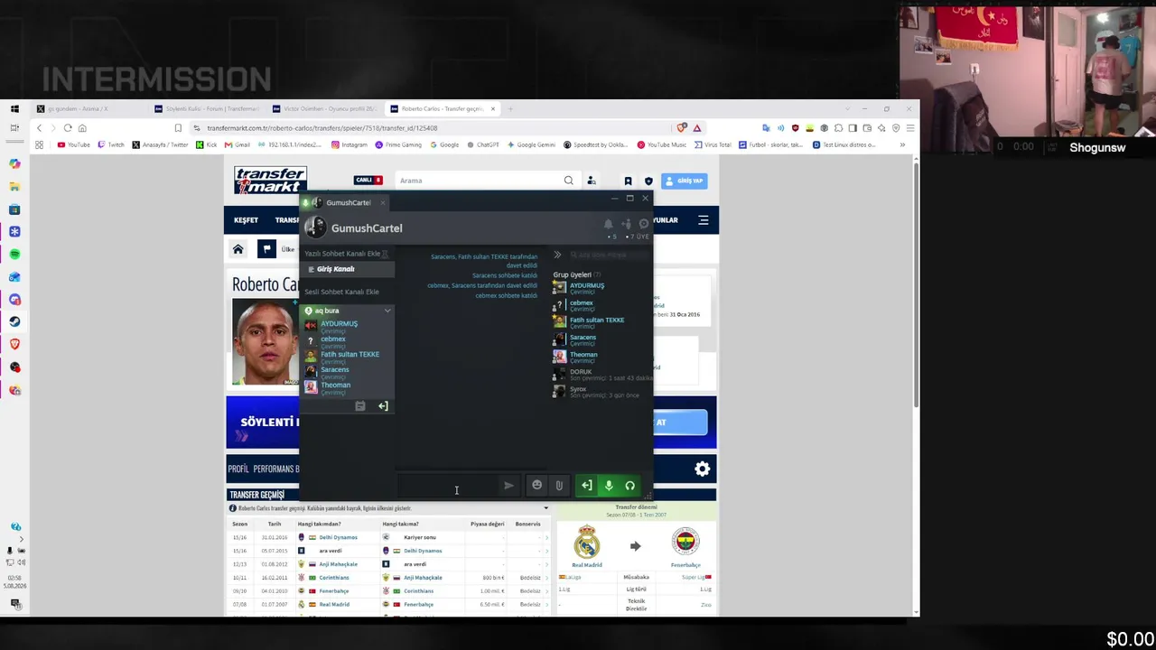This screenshot has height=650, width=1156.
Task: Open Delhi Dynamos link in 31.01.2016 row
Action: tap(338, 537)
